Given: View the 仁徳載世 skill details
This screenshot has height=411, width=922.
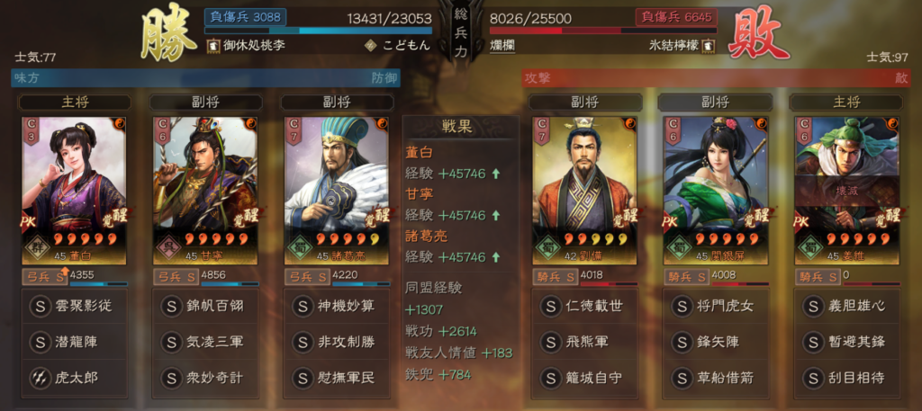Looking at the screenshot, I should click(585, 306).
